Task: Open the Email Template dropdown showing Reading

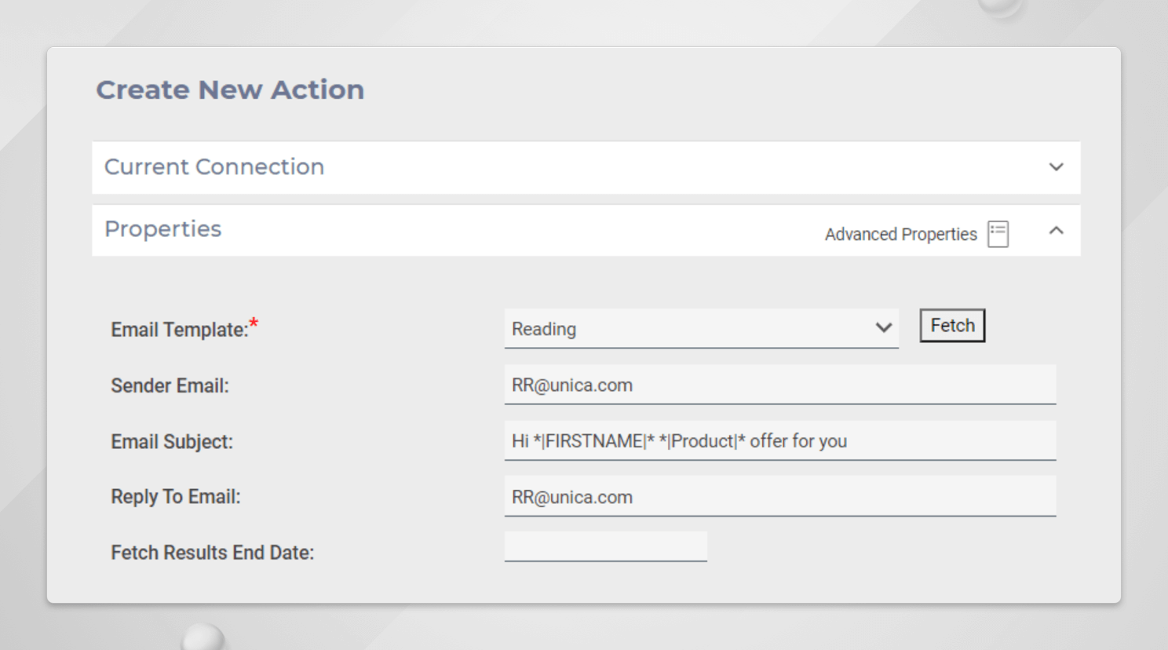Action: 701,328
